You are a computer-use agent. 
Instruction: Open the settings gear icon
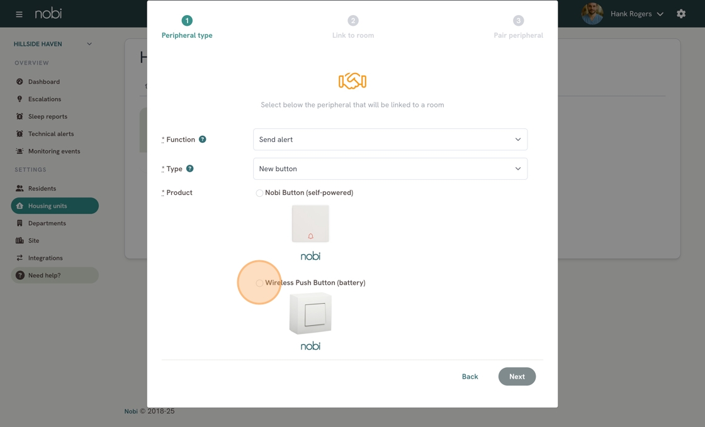coord(681,14)
